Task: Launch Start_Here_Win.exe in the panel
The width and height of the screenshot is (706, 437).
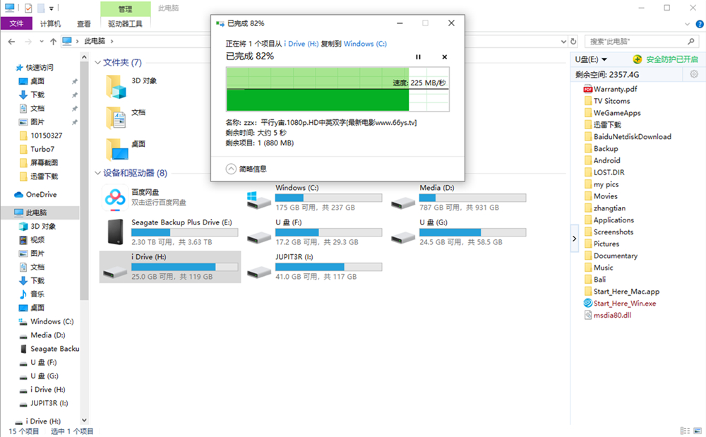Action: pyautogui.click(x=620, y=304)
